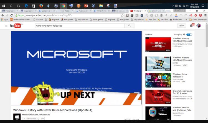Open the YouTube guide hamburger menu
Image resolution: width=208 pixels, height=123 pixels.
click(6, 25)
